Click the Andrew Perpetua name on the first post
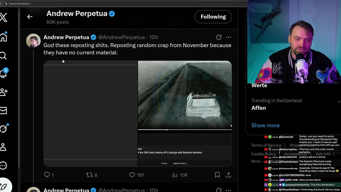Screen dimensions: 341x192 66,37
